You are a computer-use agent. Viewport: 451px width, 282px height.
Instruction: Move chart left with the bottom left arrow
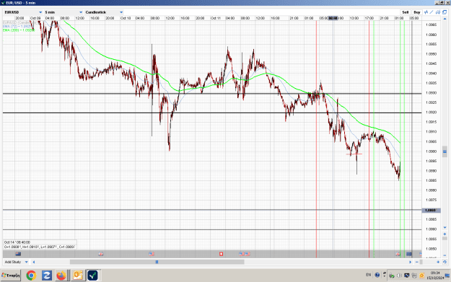(x=34, y=262)
